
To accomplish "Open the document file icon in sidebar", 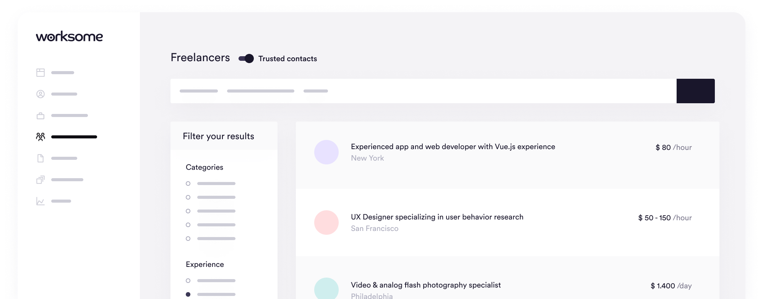I will tap(41, 158).
